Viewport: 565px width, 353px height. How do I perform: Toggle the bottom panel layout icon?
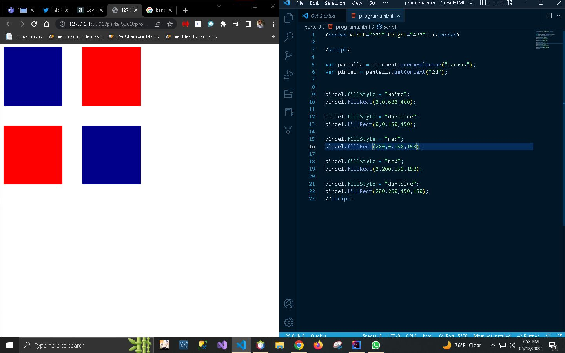click(492, 3)
